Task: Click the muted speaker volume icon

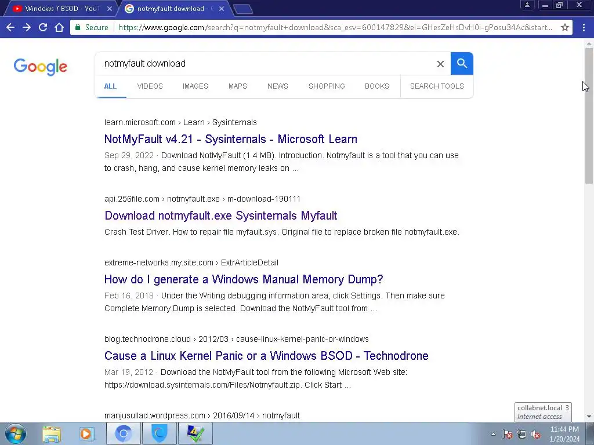Action: point(535,435)
